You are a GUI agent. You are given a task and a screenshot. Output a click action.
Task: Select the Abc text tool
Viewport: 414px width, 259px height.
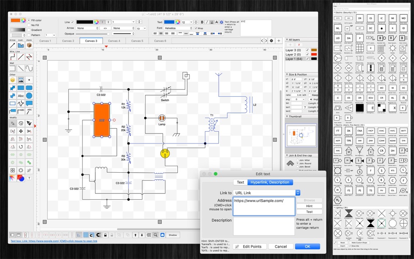click(21, 95)
